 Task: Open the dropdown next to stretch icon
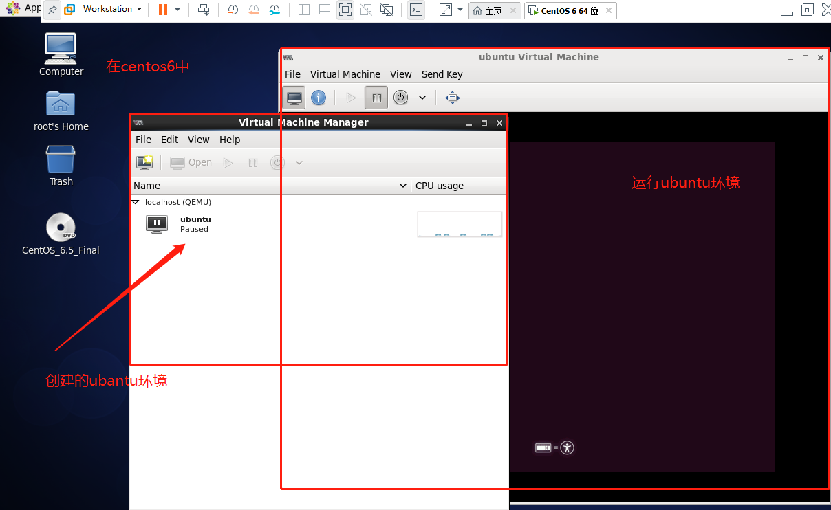tap(460, 10)
